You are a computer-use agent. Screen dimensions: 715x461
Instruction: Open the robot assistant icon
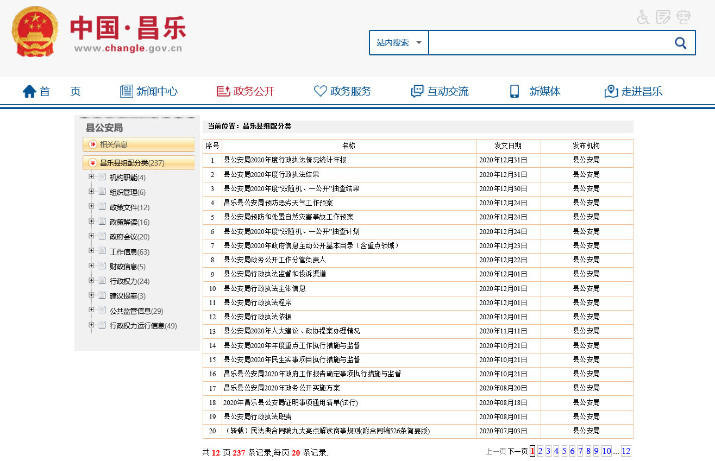click(x=683, y=17)
